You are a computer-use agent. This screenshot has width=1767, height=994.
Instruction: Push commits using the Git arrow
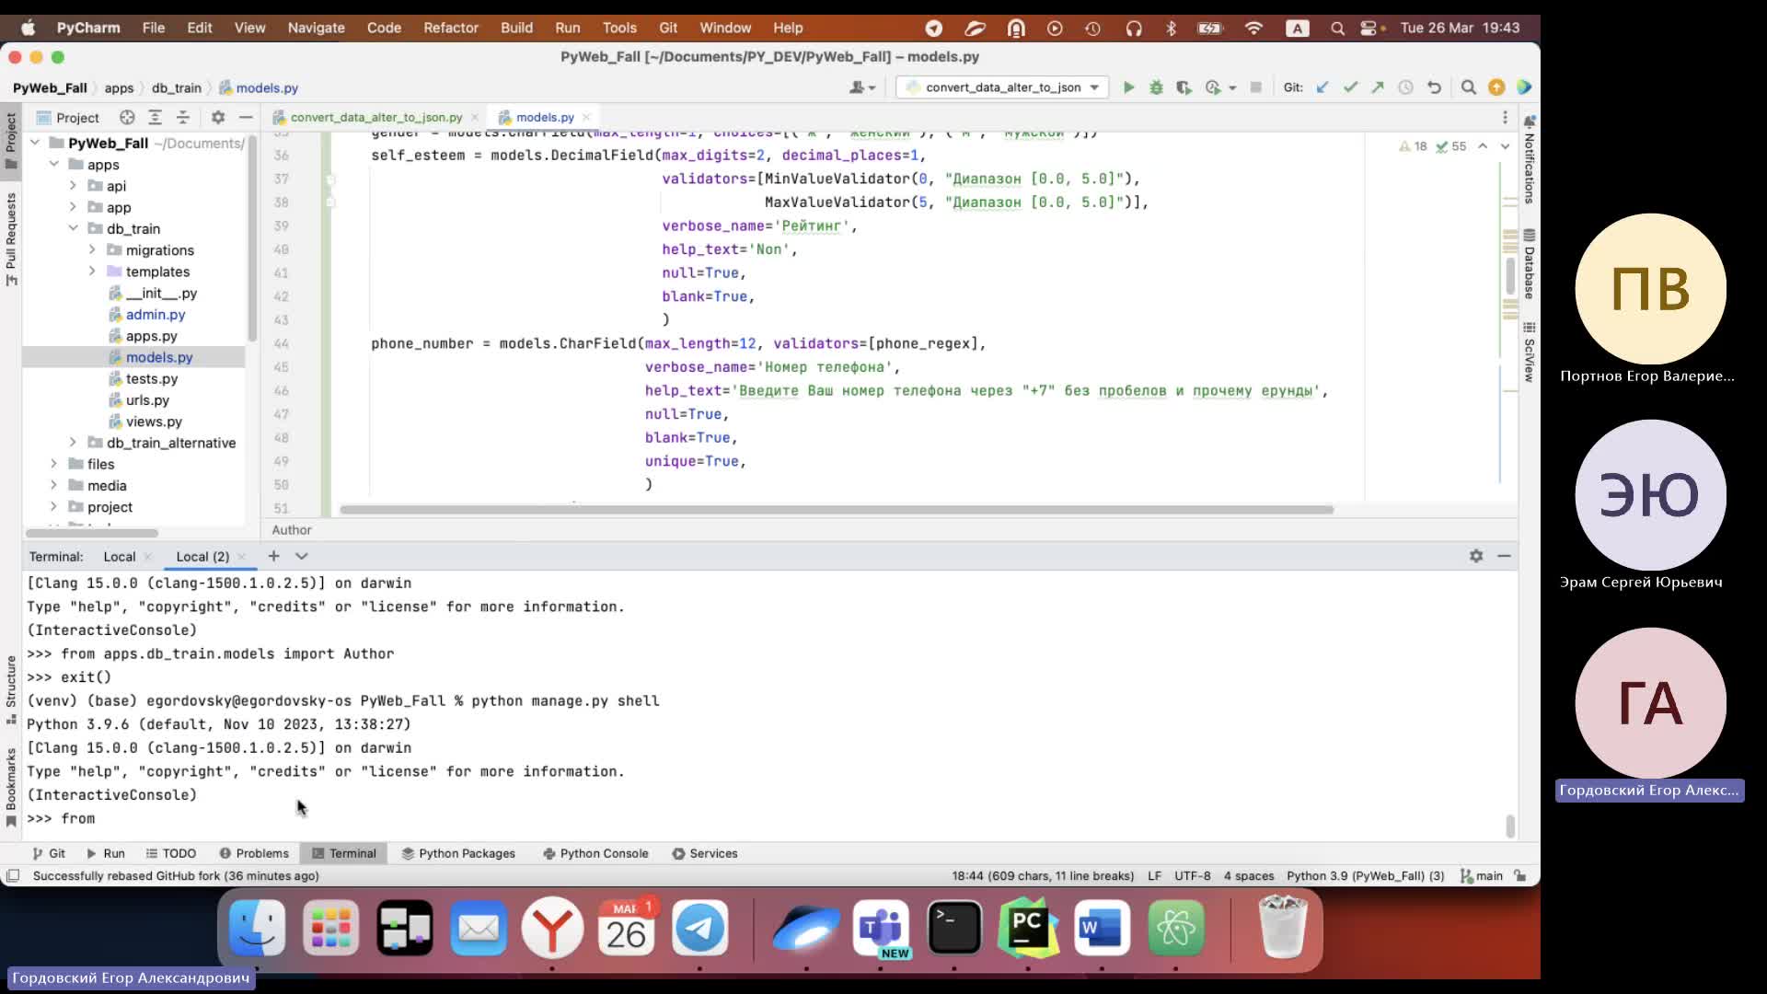click(x=1378, y=87)
